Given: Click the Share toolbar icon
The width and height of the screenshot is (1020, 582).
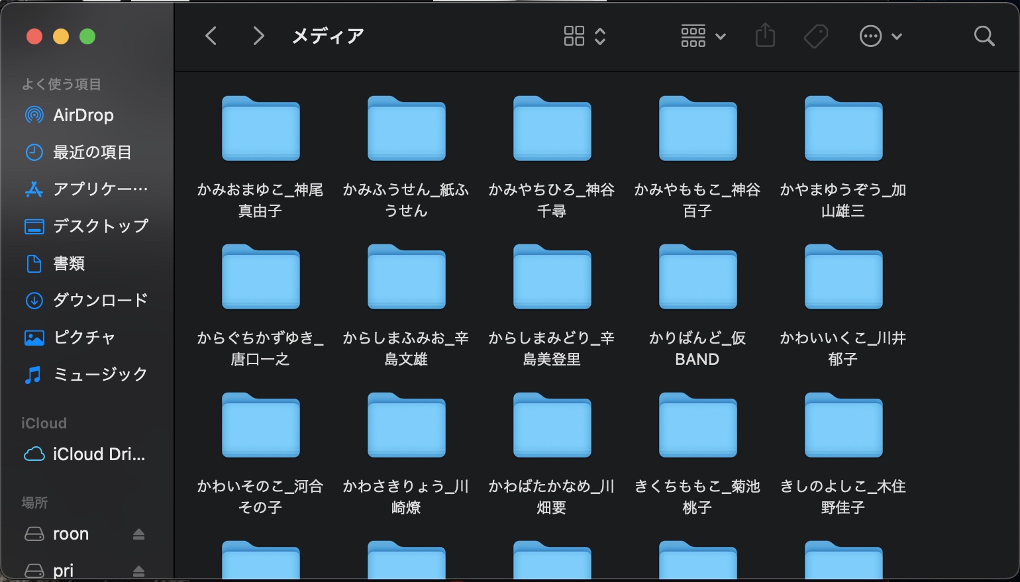Looking at the screenshot, I should tap(765, 35).
